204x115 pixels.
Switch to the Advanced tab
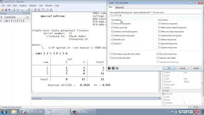click(119, 7)
